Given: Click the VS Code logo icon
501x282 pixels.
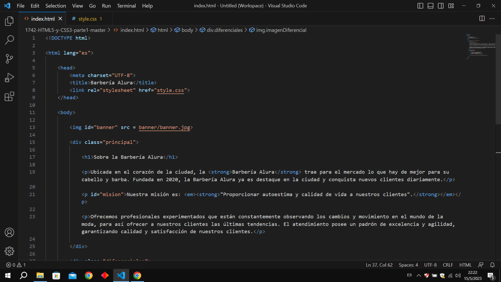Looking at the screenshot, I should pos(7,6).
